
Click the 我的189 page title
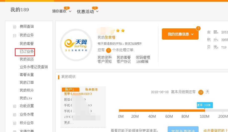point(20,10)
